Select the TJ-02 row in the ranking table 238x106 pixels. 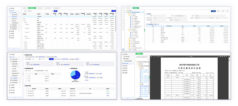pos(43,79)
